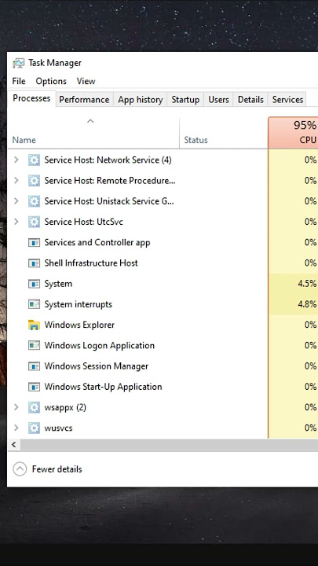The height and width of the screenshot is (566, 318).
Task: Select Shell Infrastructure Host row text
Action: [x=91, y=263]
